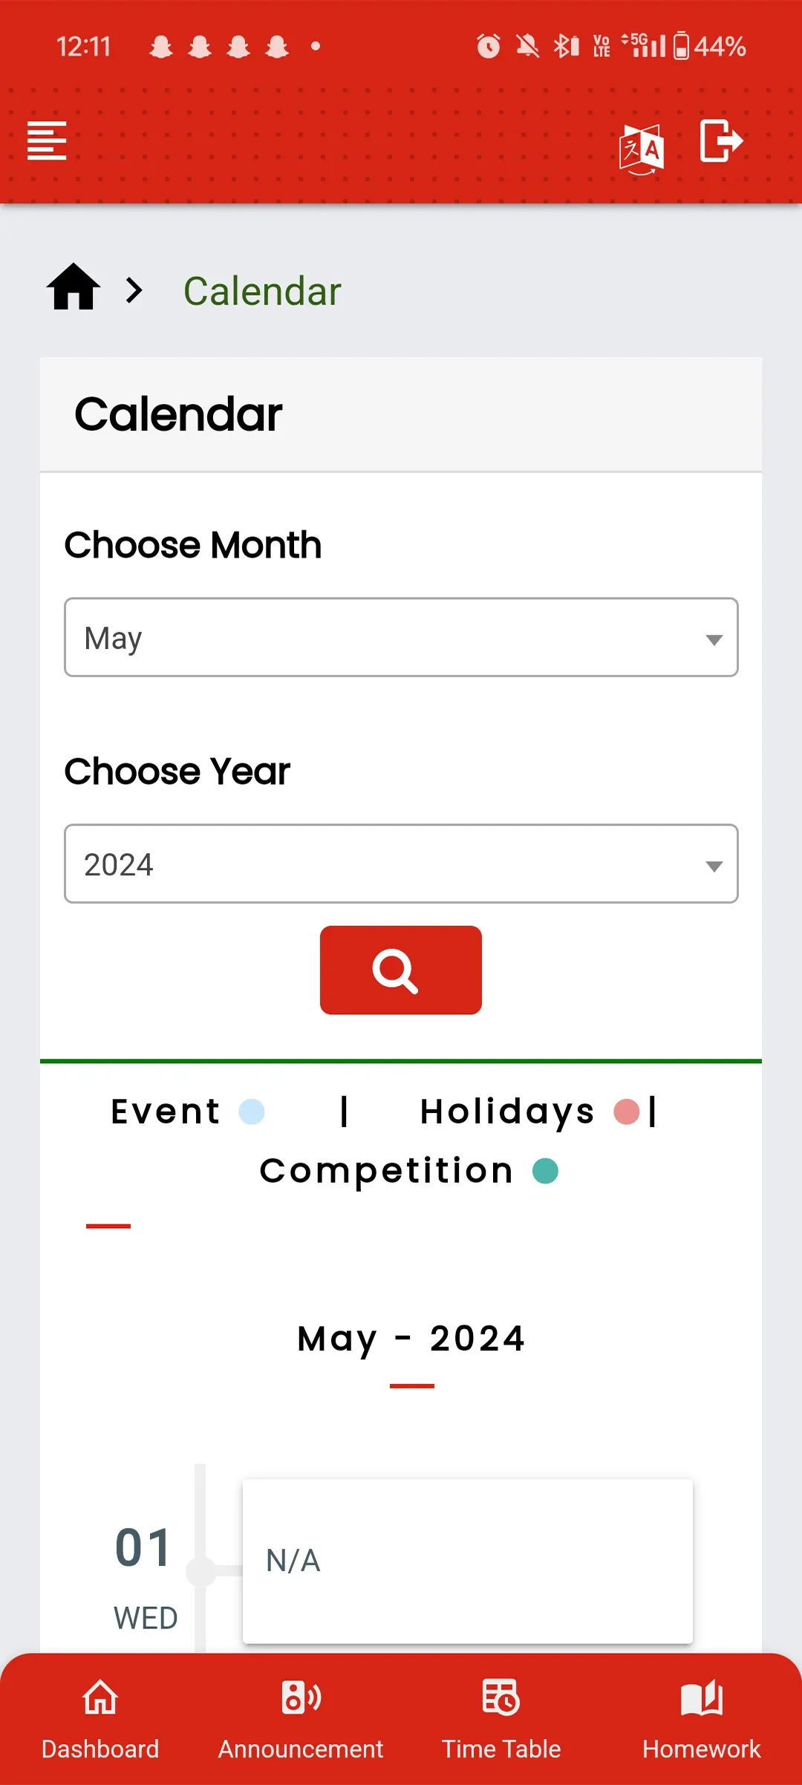Image resolution: width=802 pixels, height=1785 pixels.
Task: Open the hamburger side menu
Action: click(47, 140)
